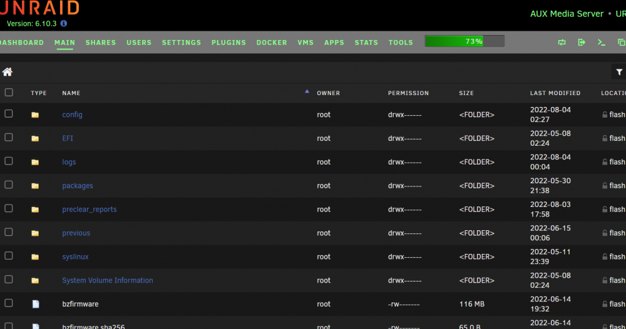Click the log out icon
The width and height of the screenshot is (626, 329).
click(582, 43)
